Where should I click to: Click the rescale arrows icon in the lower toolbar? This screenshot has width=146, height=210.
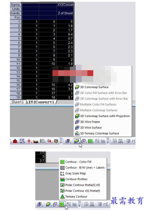106,204
